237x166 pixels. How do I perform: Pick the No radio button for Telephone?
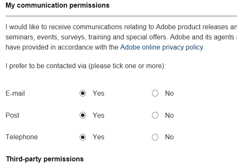pyautogui.click(x=155, y=137)
